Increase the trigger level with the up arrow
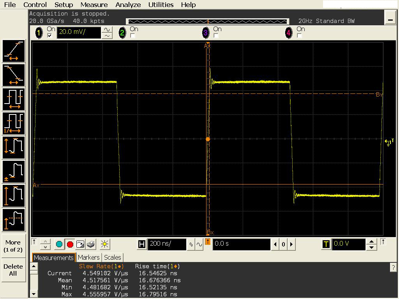 pyautogui.click(x=371, y=241)
